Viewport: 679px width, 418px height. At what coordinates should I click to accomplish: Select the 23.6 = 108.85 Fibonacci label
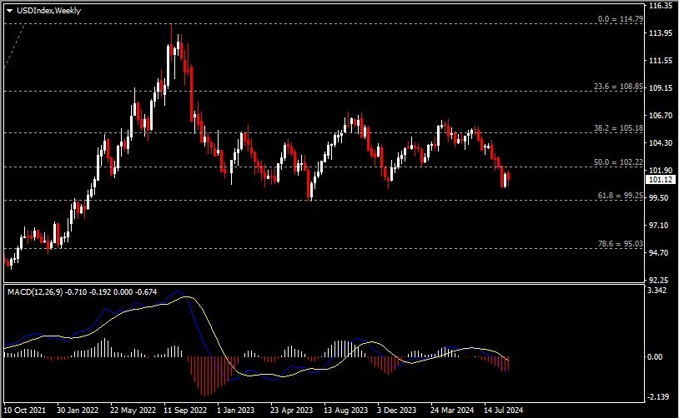tap(618, 87)
